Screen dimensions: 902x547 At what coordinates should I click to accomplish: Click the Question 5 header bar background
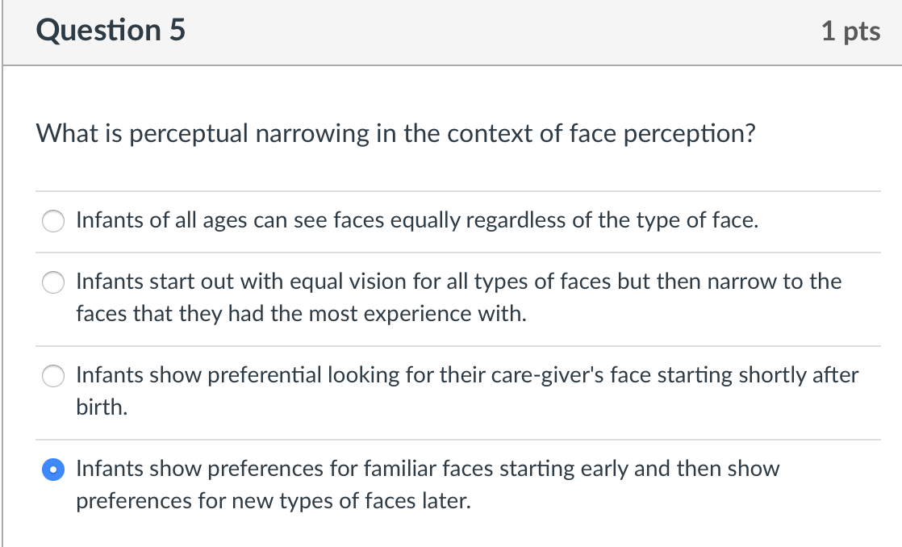point(484,32)
